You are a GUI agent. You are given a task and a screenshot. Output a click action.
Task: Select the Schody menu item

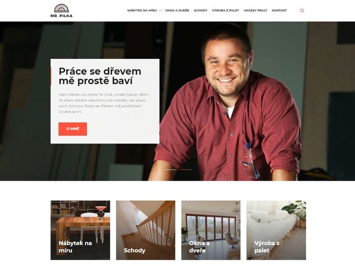[x=201, y=11]
